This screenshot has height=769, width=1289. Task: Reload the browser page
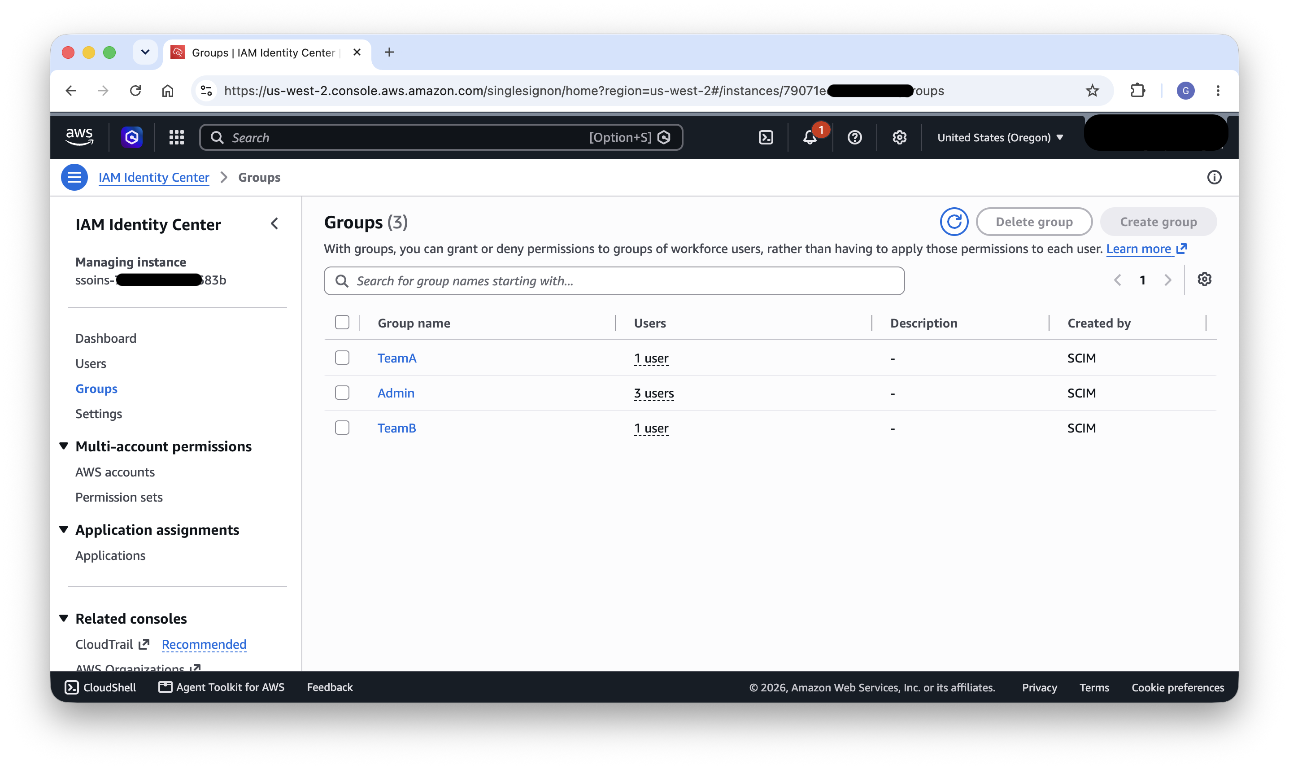click(x=135, y=91)
